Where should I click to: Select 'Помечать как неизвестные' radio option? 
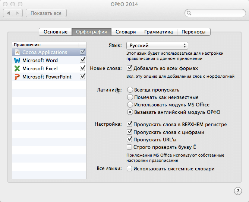(x=130, y=97)
